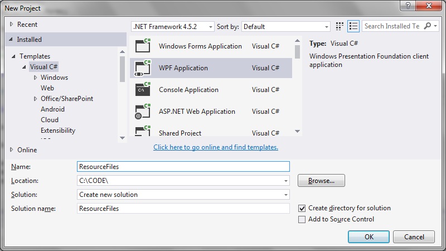Screen dimensions: 446x251
Task: Open the dialog help question mark
Action: pyautogui.click(x=408, y=6)
